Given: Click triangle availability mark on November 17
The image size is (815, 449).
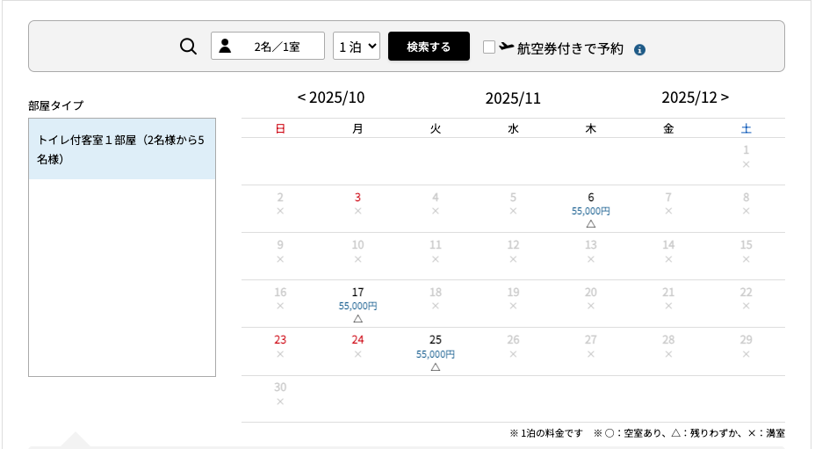Looking at the screenshot, I should click(357, 319).
